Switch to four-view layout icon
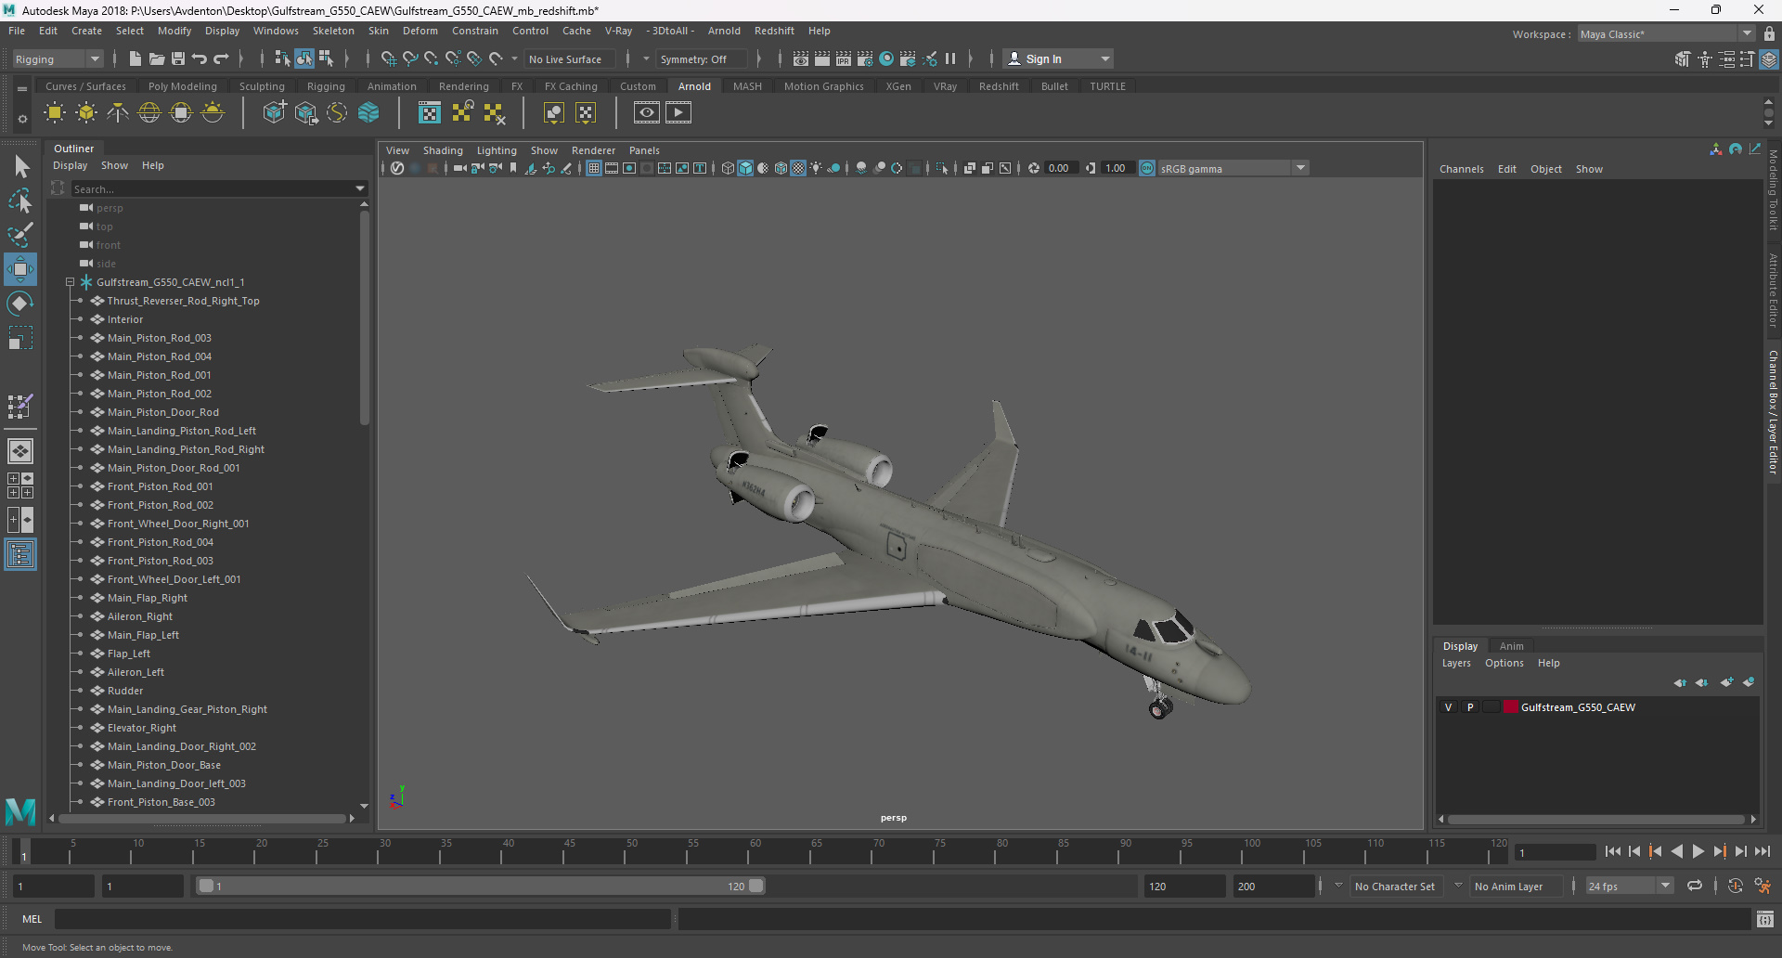 click(20, 485)
